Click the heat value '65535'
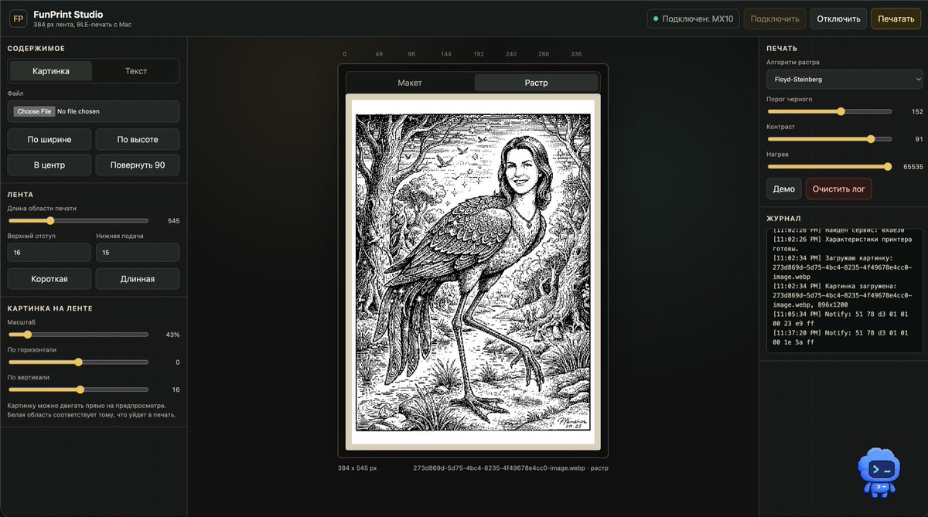 pyautogui.click(x=913, y=166)
